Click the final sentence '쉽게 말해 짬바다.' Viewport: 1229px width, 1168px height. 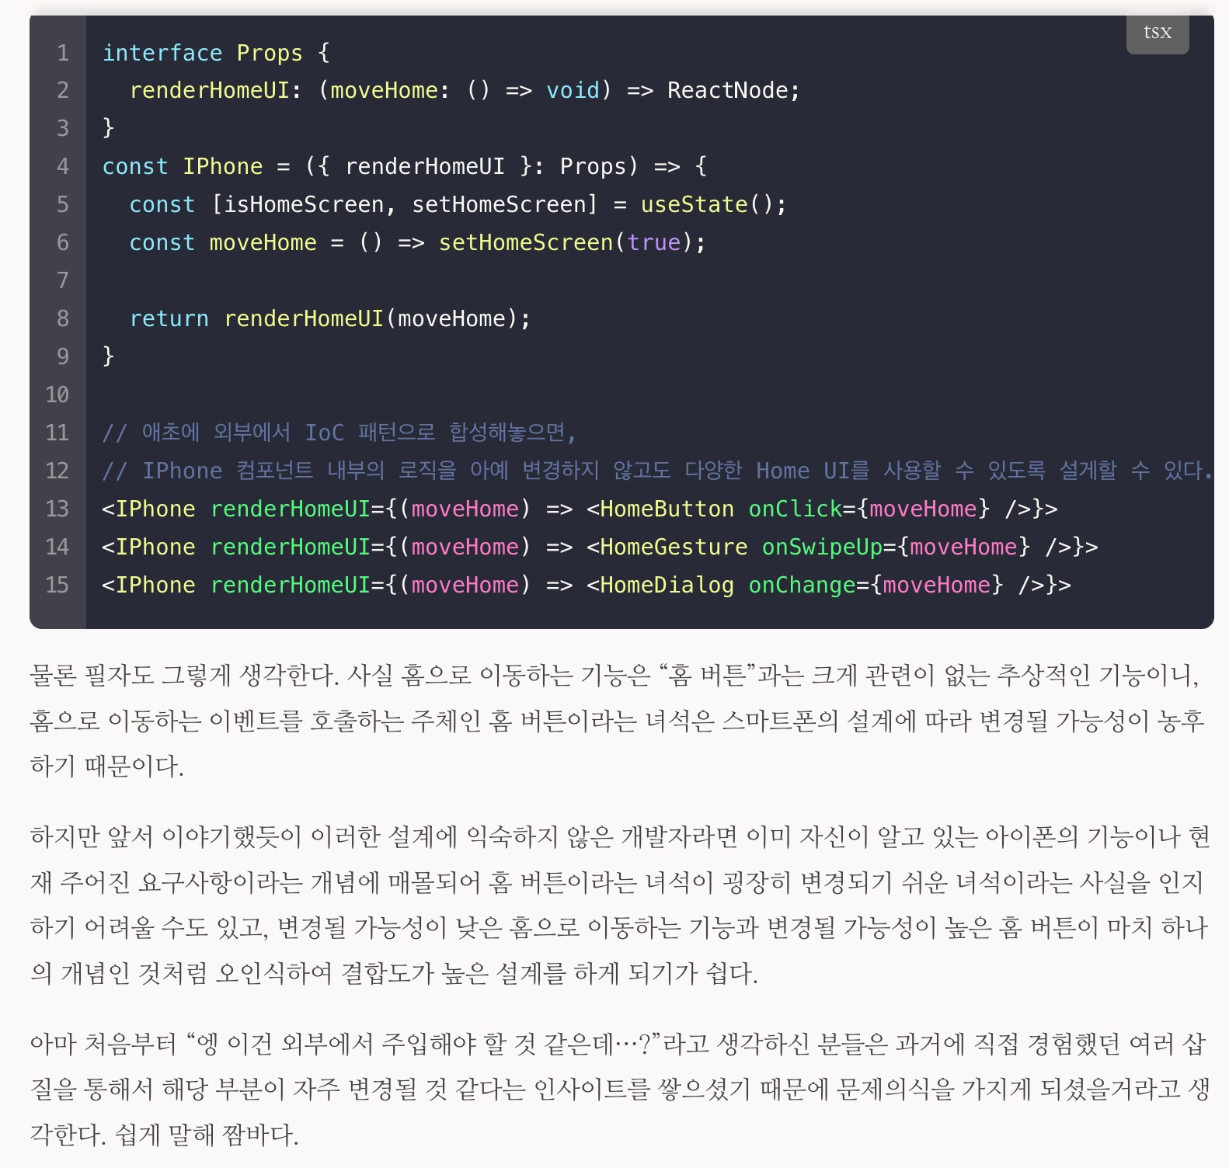[x=207, y=1135]
